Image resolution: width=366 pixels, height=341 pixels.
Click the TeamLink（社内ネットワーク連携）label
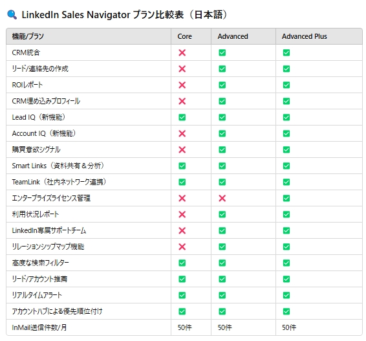[x=59, y=182]
